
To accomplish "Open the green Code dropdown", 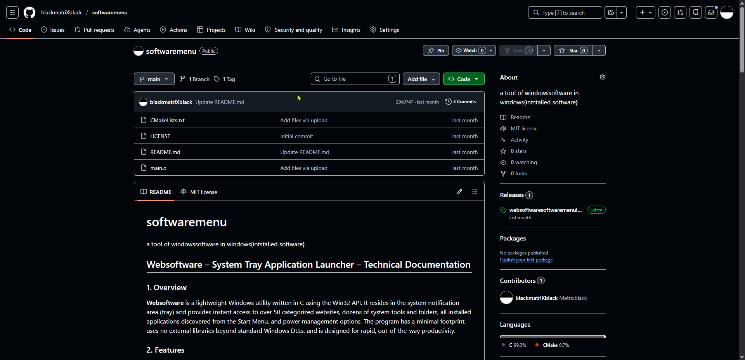I will 464,79.
